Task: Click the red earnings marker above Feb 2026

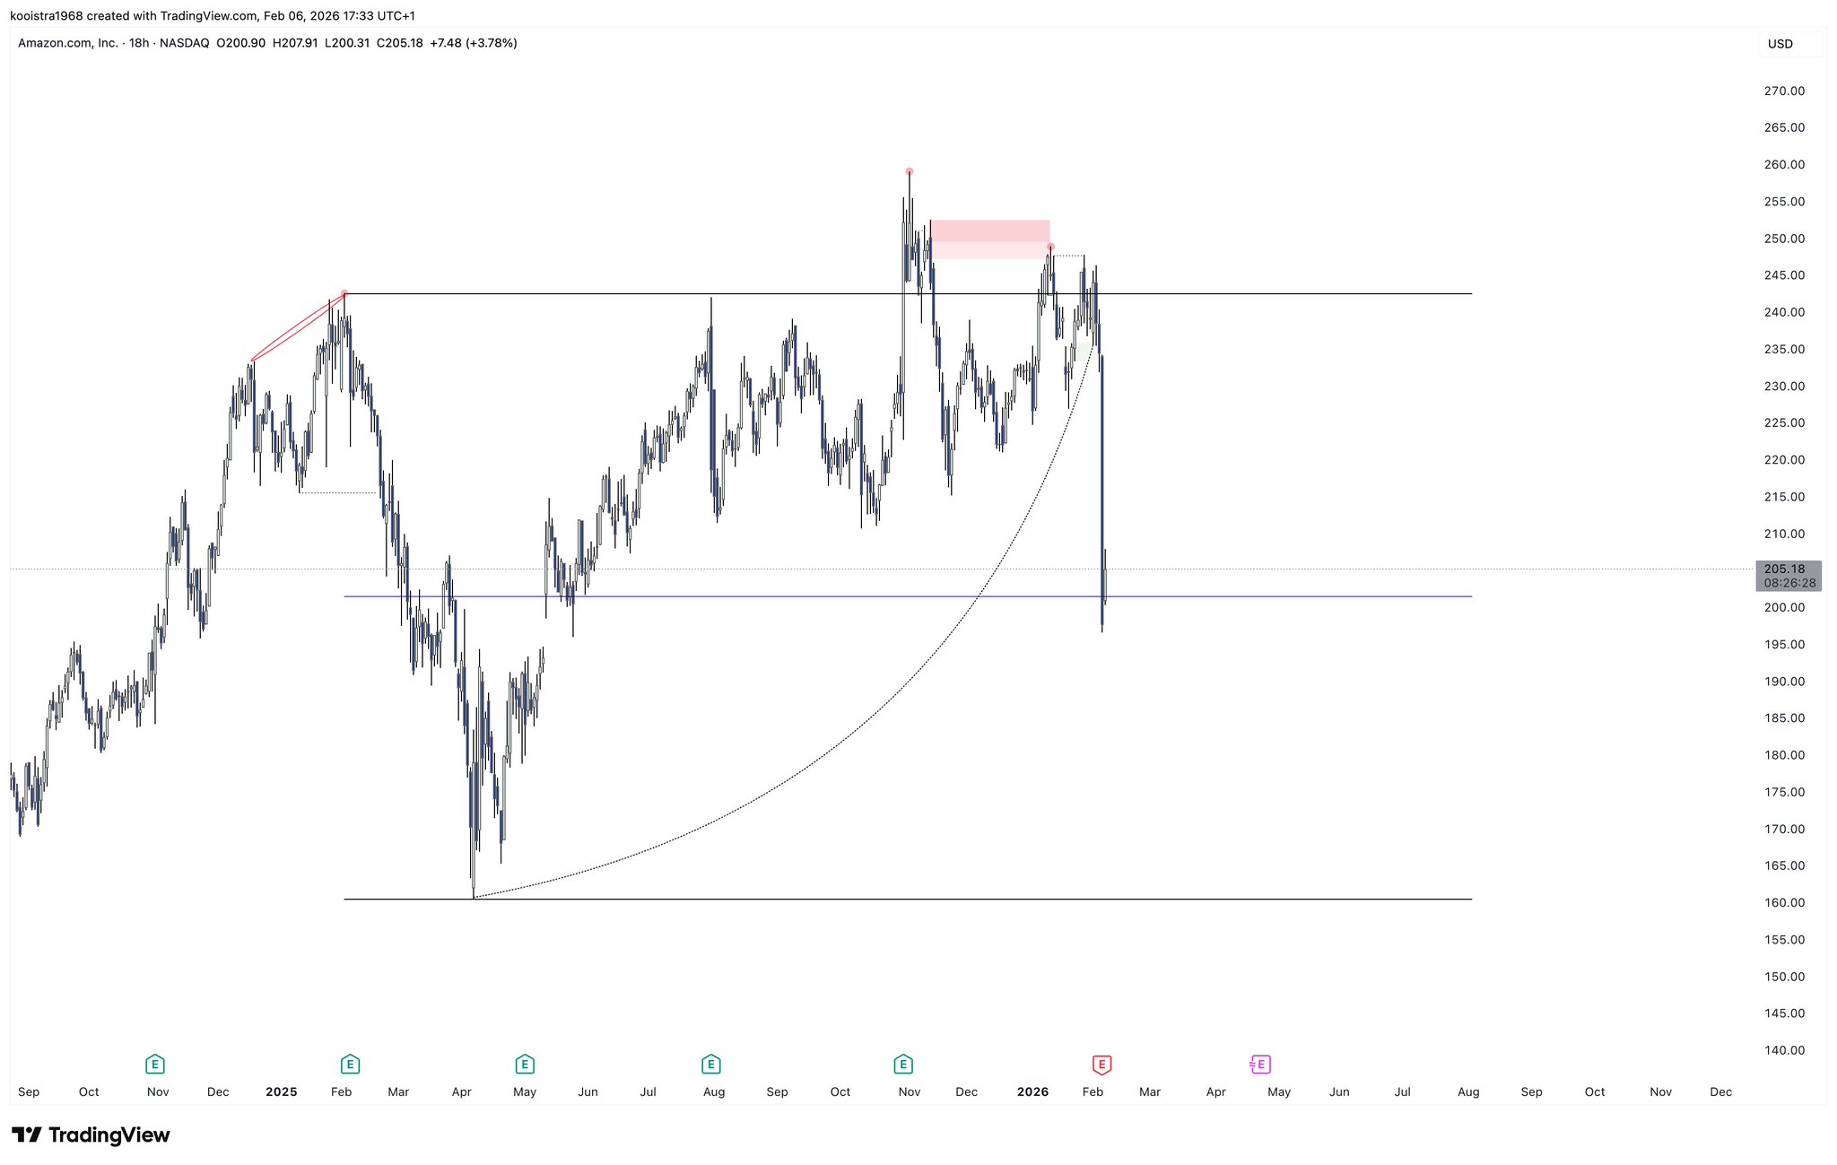Action: pos(1101,1065)
